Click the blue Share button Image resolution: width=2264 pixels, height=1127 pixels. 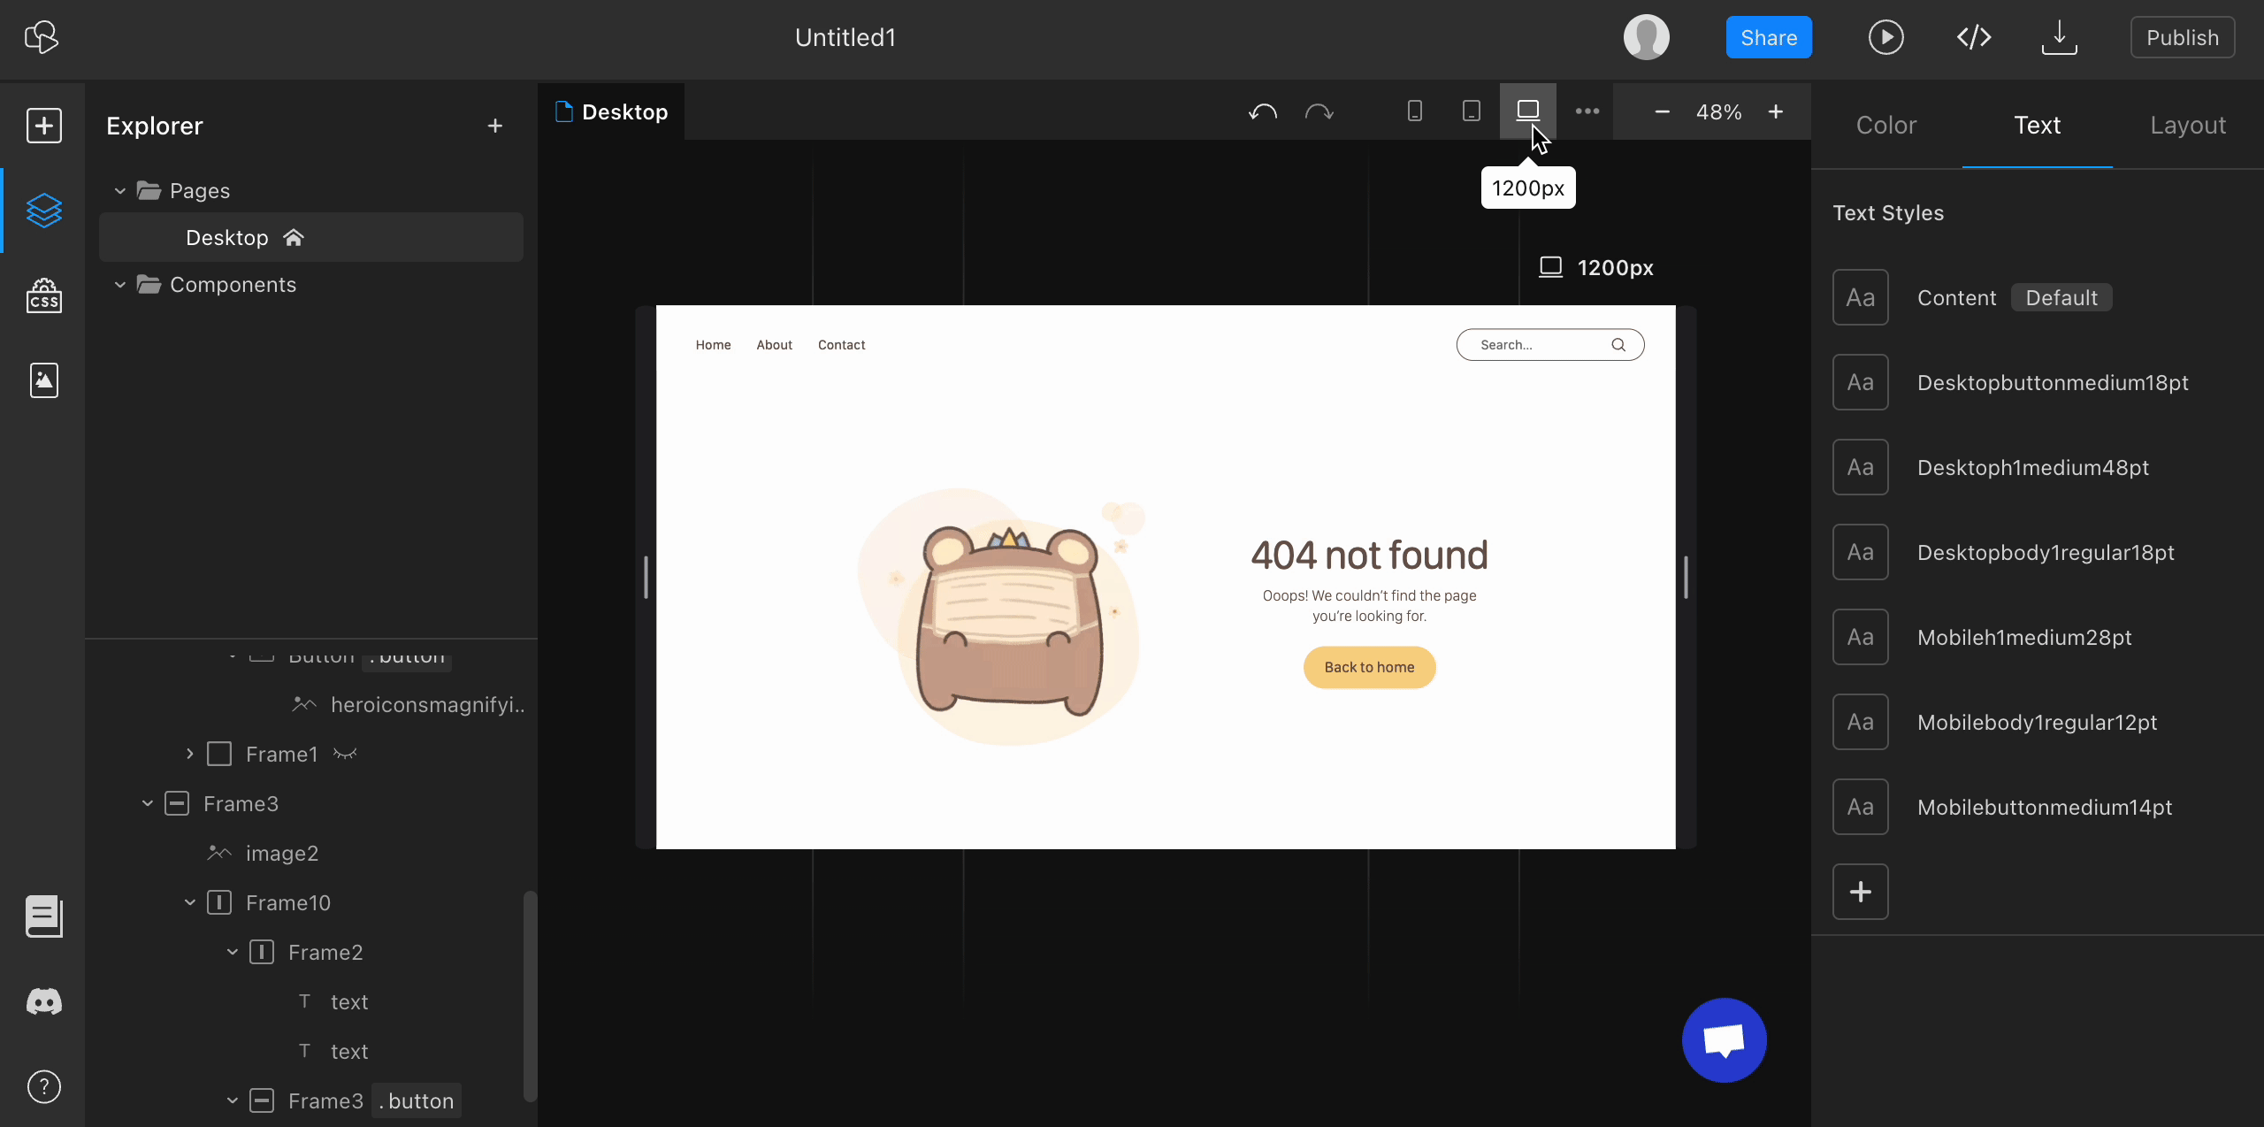click(1769, 37)
